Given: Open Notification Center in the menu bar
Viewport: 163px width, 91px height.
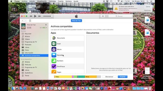Looking at the screenshot, I should point(151,1).
